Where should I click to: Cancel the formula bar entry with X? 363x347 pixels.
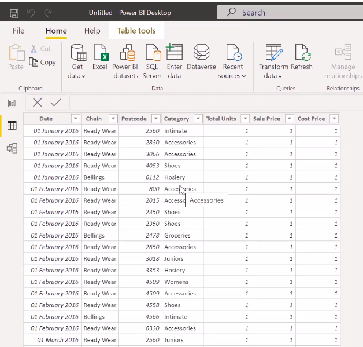click(x=37, y=103)
